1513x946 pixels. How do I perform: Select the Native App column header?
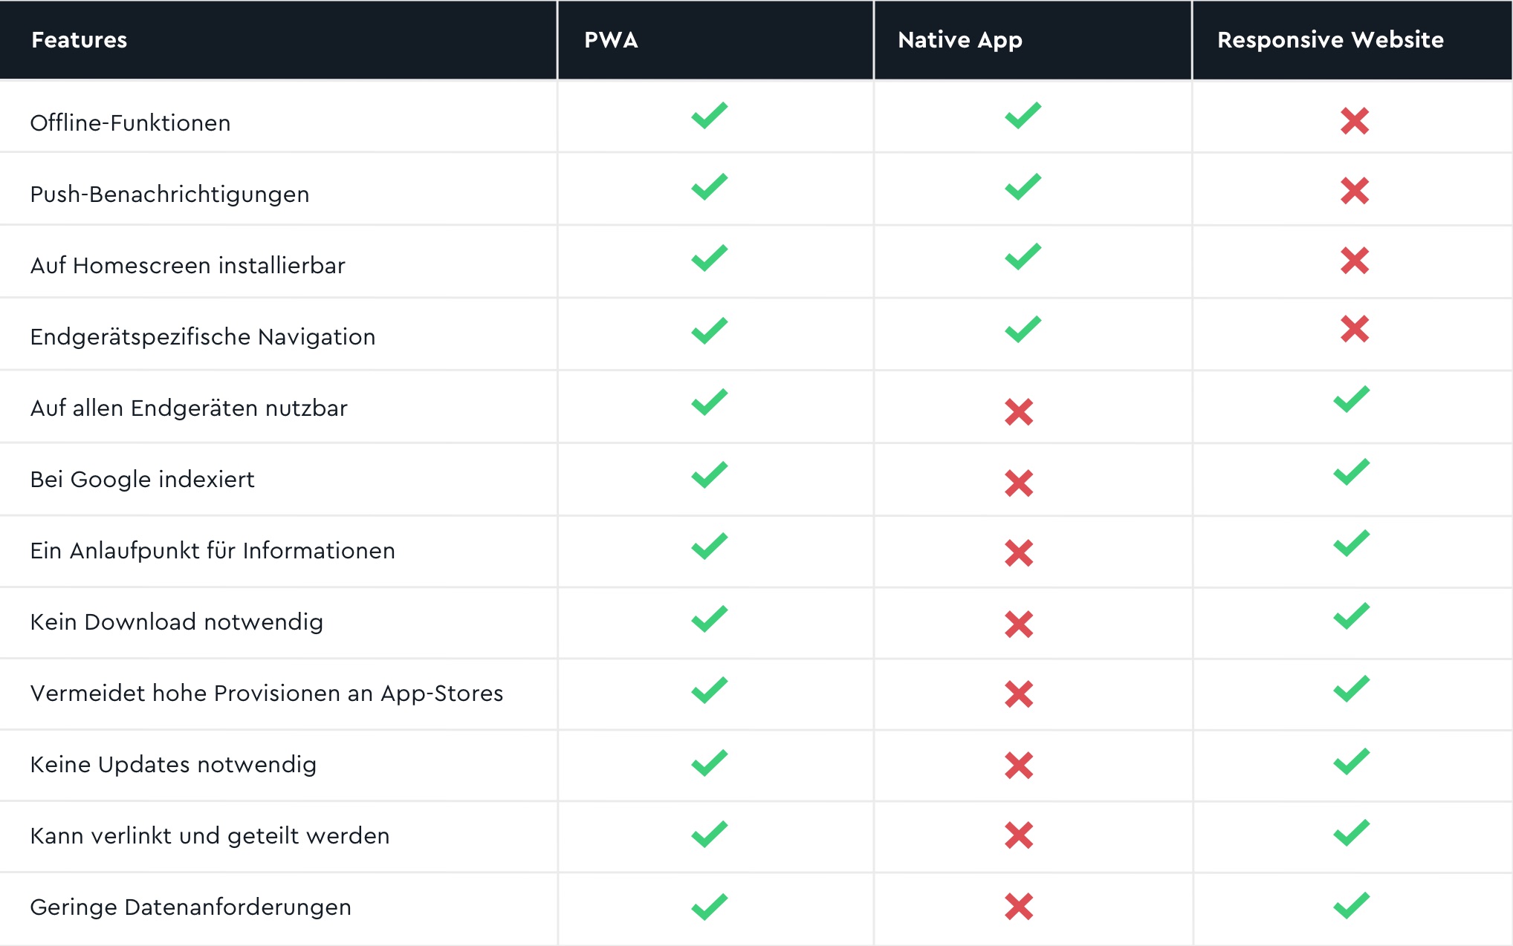pyautogui.click(x=960, y=40)
